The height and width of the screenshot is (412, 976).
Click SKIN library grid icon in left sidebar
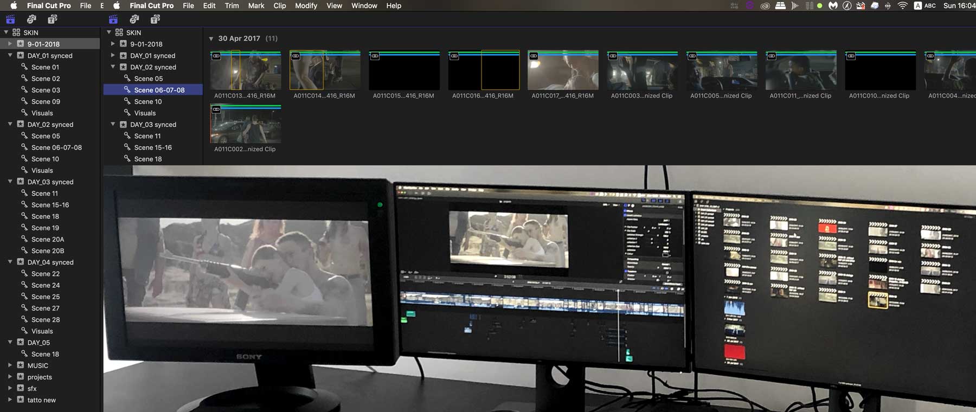[16, 33]
